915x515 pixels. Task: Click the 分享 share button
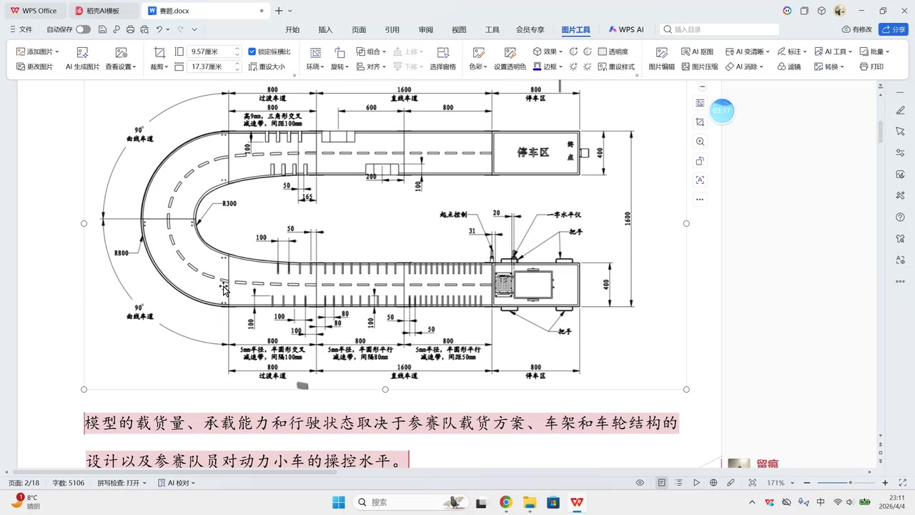point(894,29)
